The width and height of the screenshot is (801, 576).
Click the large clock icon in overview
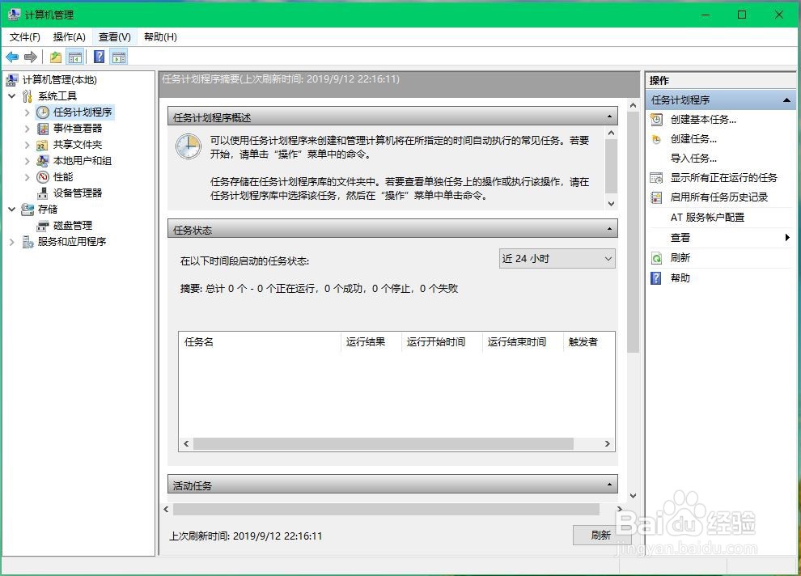click(189, 147)
